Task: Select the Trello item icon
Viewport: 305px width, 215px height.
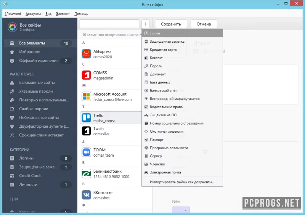Action: click(x=87, y=118)
